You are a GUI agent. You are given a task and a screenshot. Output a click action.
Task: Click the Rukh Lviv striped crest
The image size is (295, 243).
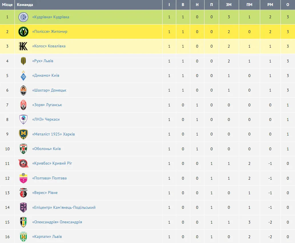click(x=23, y=61)
